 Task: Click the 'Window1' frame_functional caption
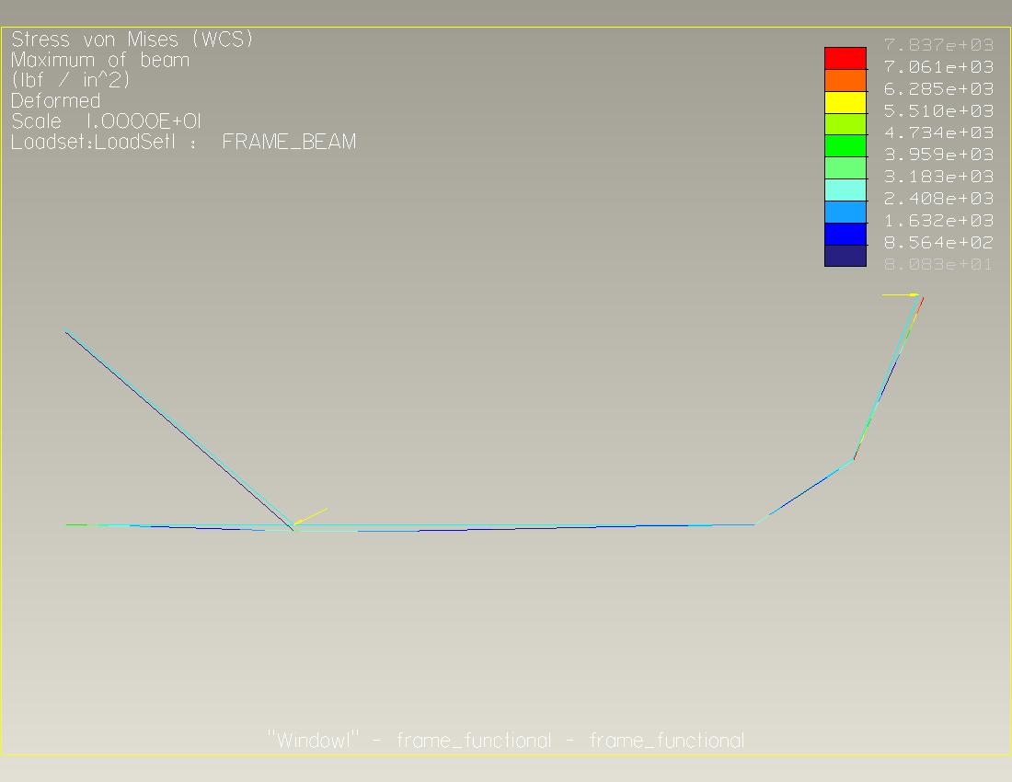(x=505, y=741)
